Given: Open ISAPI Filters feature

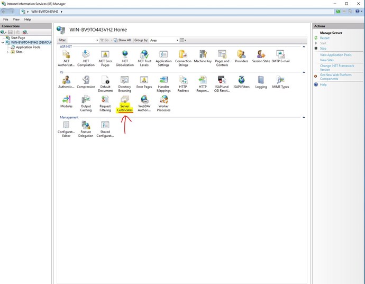Looking at the screenshot, I should click(241, 82).
